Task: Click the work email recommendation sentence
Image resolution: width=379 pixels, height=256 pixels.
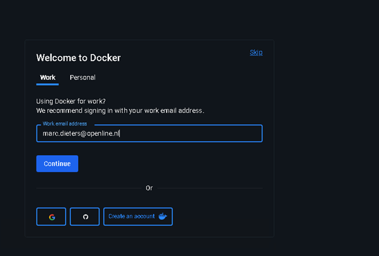Action: click(x=120, y=111)
